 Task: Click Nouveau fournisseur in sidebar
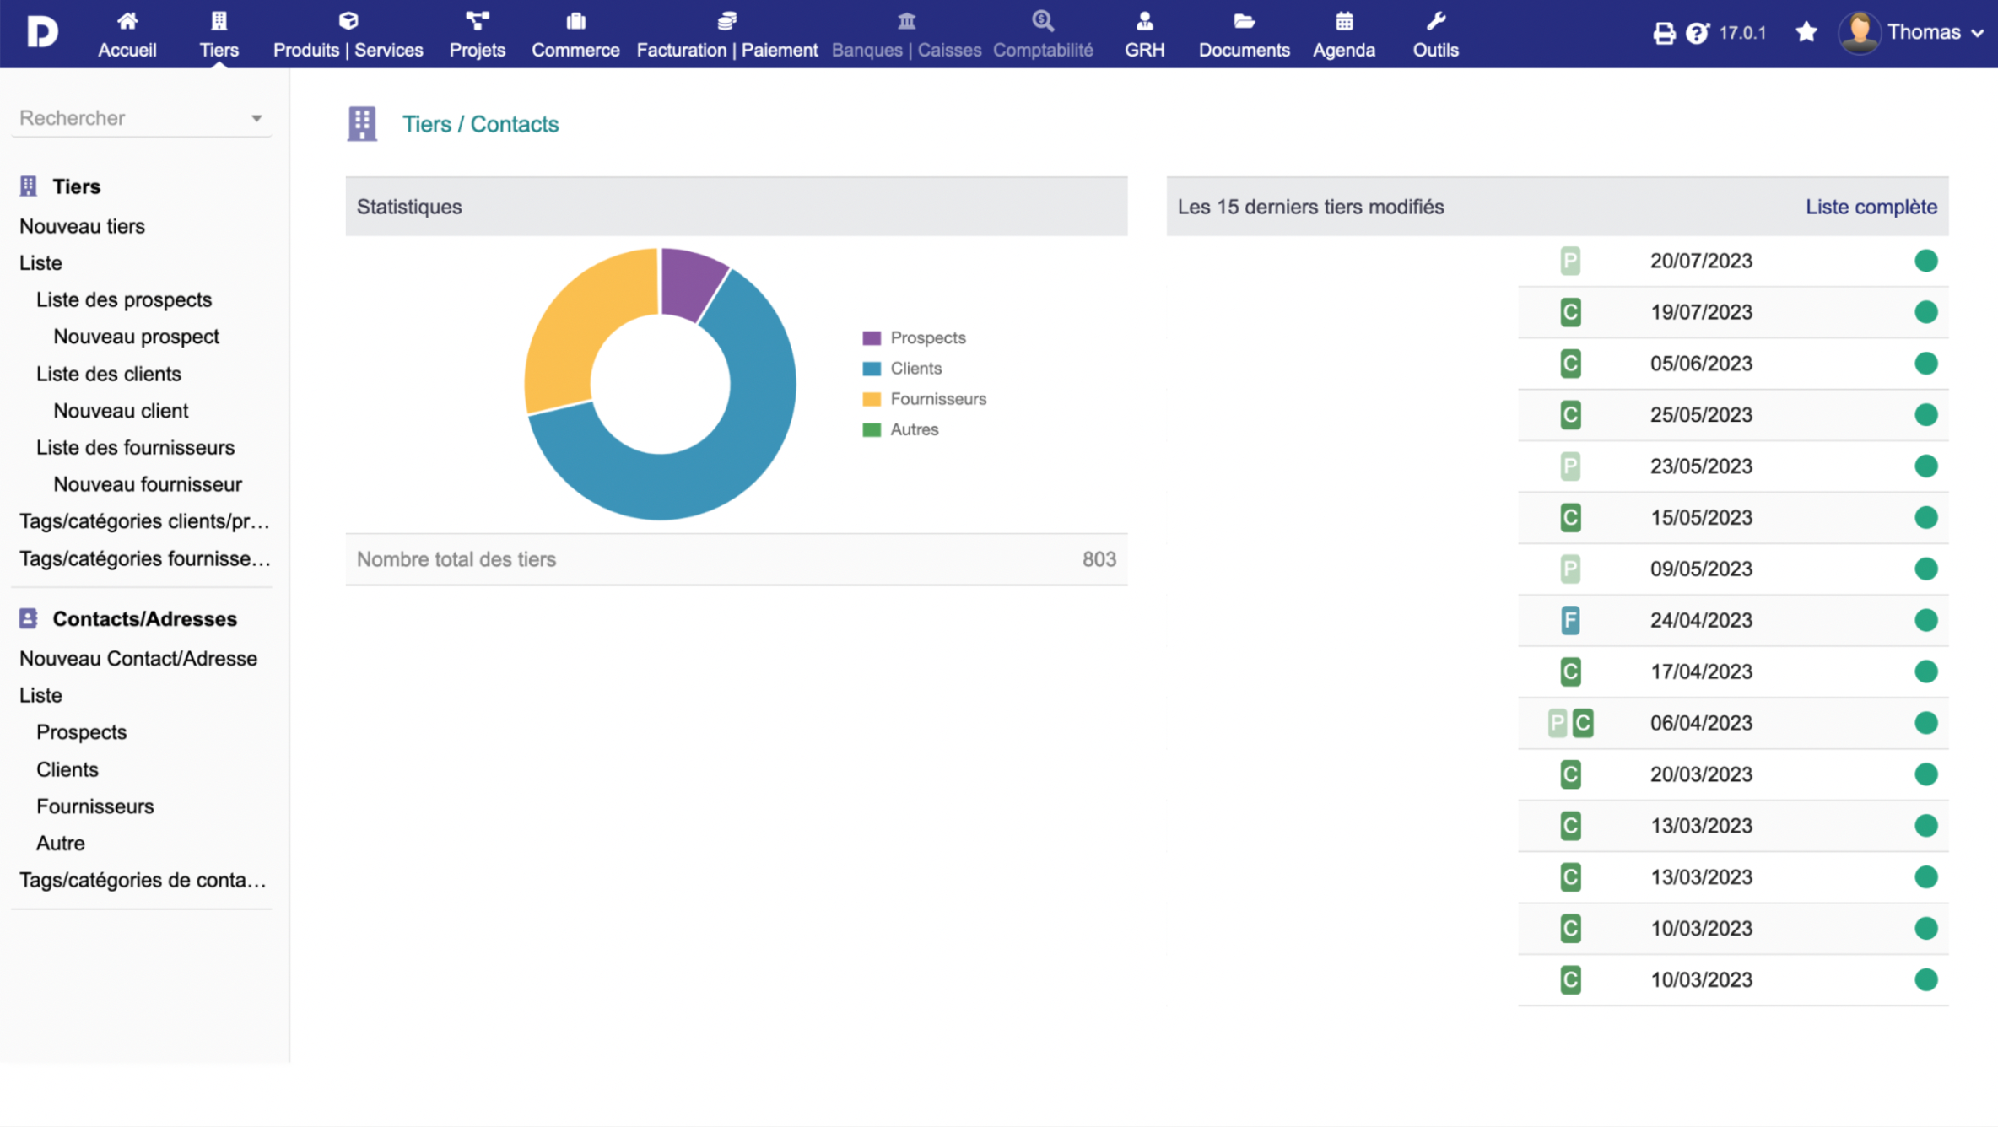coord(148,484)
